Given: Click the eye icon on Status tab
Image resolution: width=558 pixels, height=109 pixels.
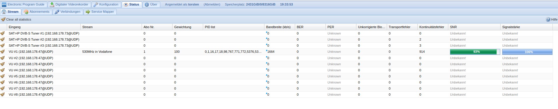Looking at the screenshot, I should click(126, 4).
